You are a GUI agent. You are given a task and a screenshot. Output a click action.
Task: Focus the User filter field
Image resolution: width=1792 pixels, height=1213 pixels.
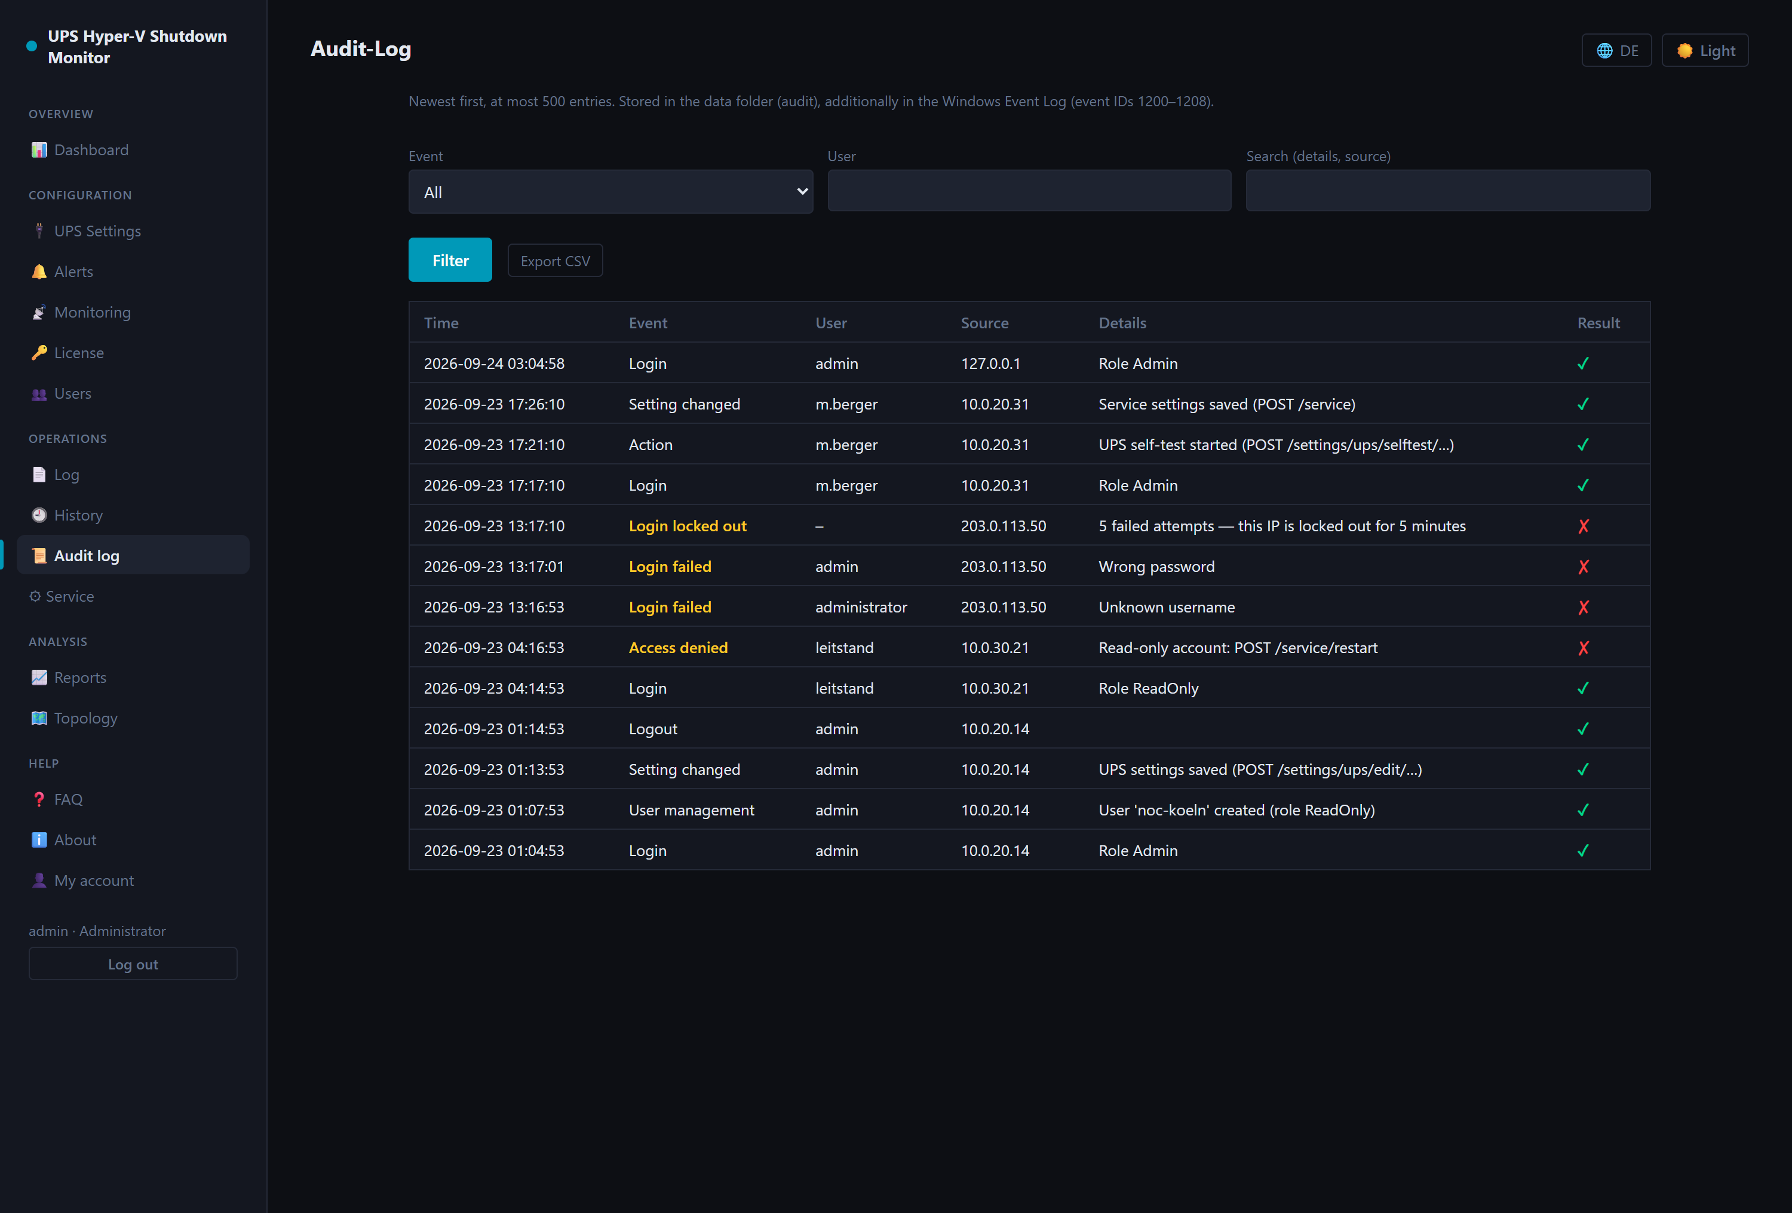pos(1029,190)
